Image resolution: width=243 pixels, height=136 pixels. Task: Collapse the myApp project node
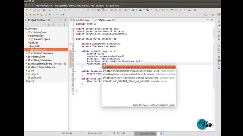point(25,29)
